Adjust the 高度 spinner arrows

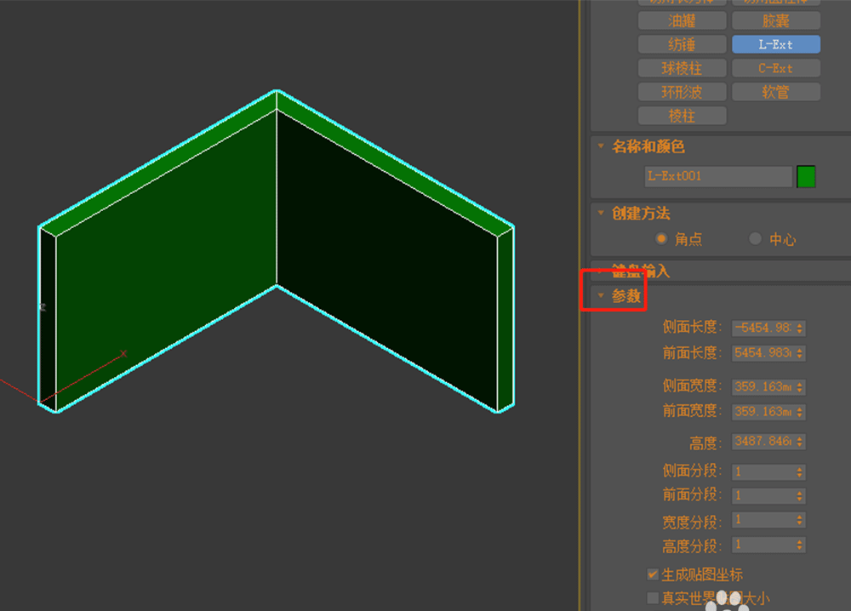799,441
